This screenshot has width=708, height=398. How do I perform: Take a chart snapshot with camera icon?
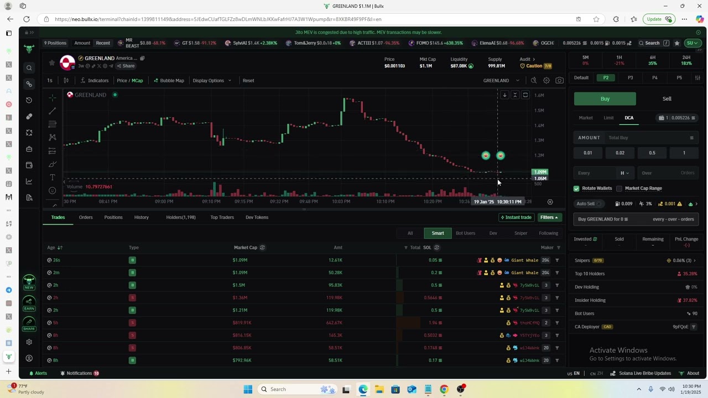(x=560, y=81)
